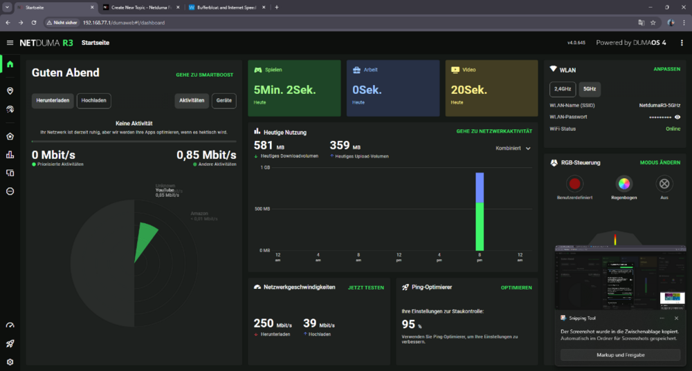
Task: Click JETZT TESTEN for network speed test
Action: 365,287
